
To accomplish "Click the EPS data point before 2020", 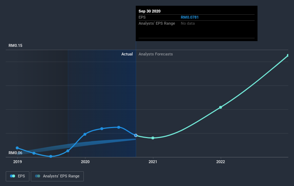I will [68, 151].
